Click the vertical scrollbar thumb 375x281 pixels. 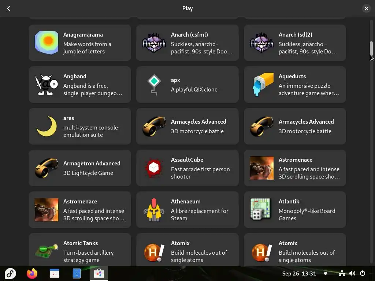point(371,48)
